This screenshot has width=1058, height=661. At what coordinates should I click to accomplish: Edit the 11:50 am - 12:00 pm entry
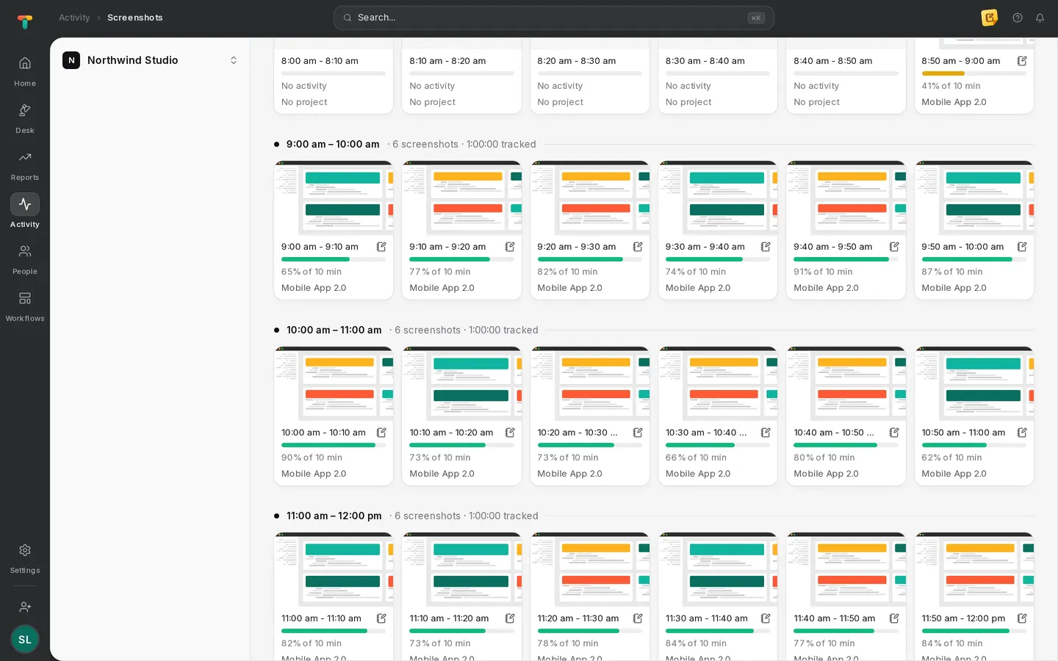(x=1022, y=618)
